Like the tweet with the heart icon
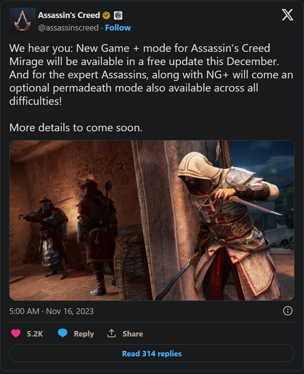The height and width of the screenshot is (374, 304). click(16, 333)
